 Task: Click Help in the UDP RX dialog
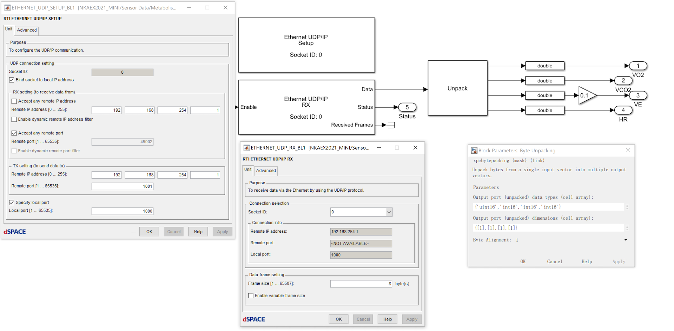388,319
